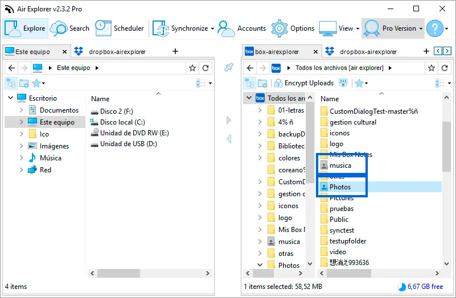This screenshot has height=298, width=456.
Task: Open the View menu
Action: pos(339,28)
